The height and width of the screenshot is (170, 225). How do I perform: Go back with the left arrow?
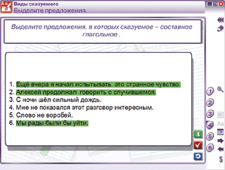(x=220, y=149)
